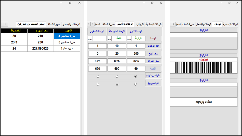Click the الكمية field showing 69
242x136 pixels.
click(x=136, y=69)
